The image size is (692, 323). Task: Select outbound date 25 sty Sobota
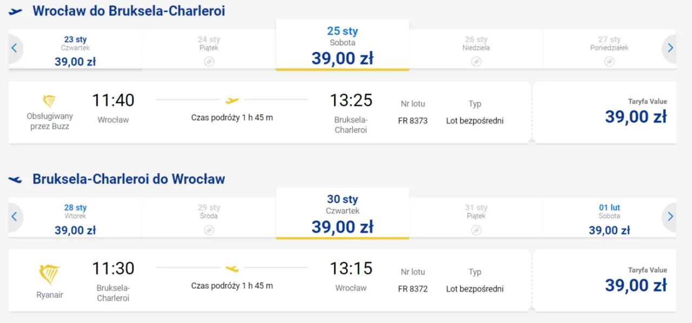point(343,45)
